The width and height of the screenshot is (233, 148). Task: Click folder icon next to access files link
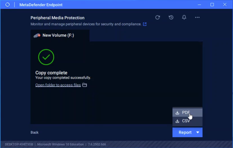(85, 85)
